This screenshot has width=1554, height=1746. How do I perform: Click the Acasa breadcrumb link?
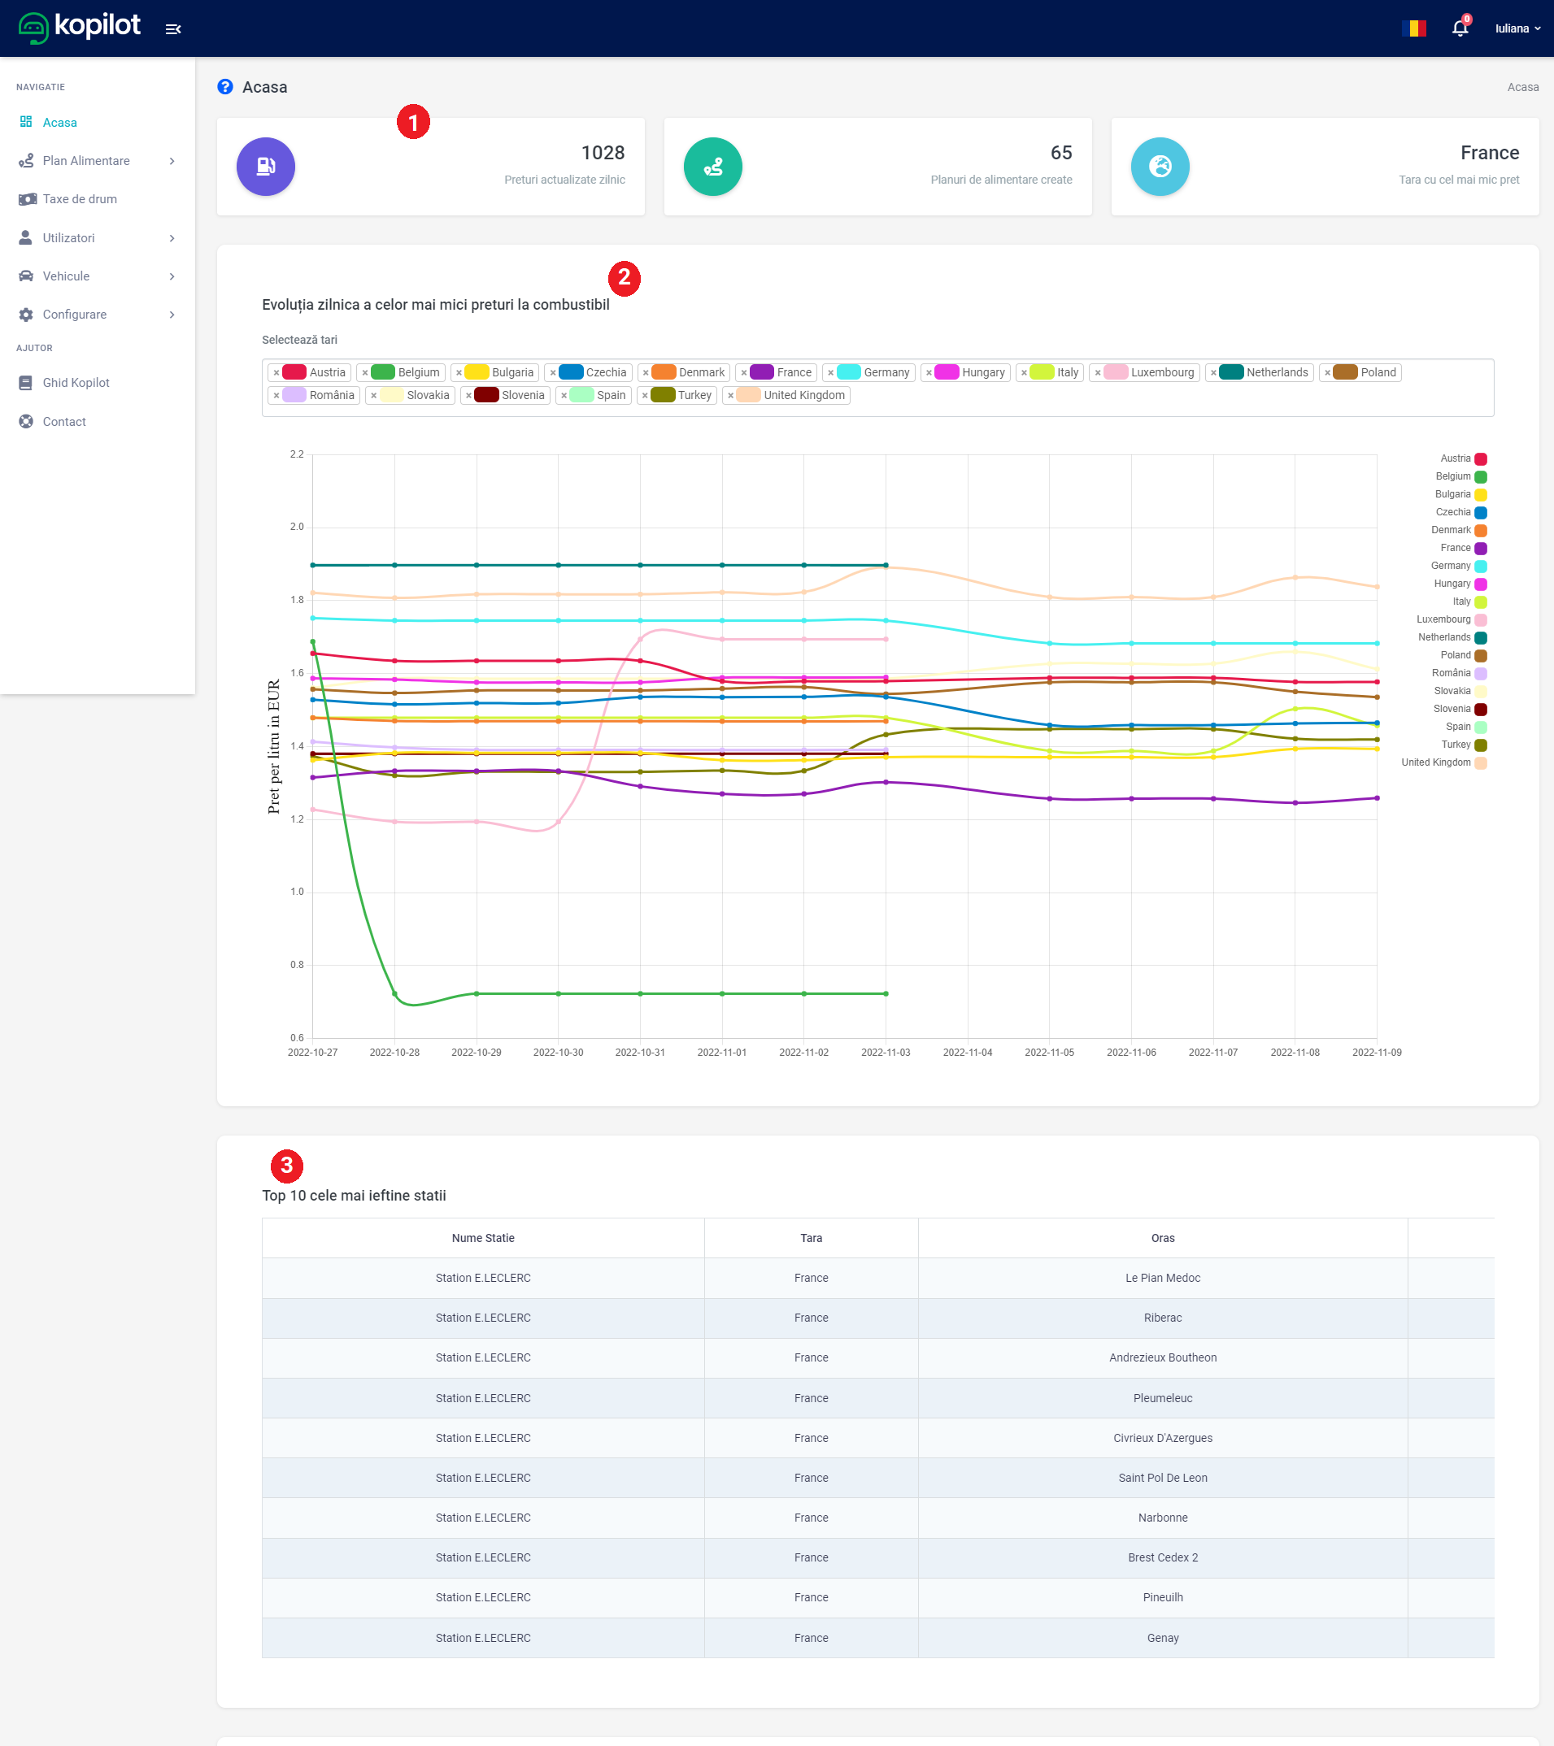click(1521, 87)
